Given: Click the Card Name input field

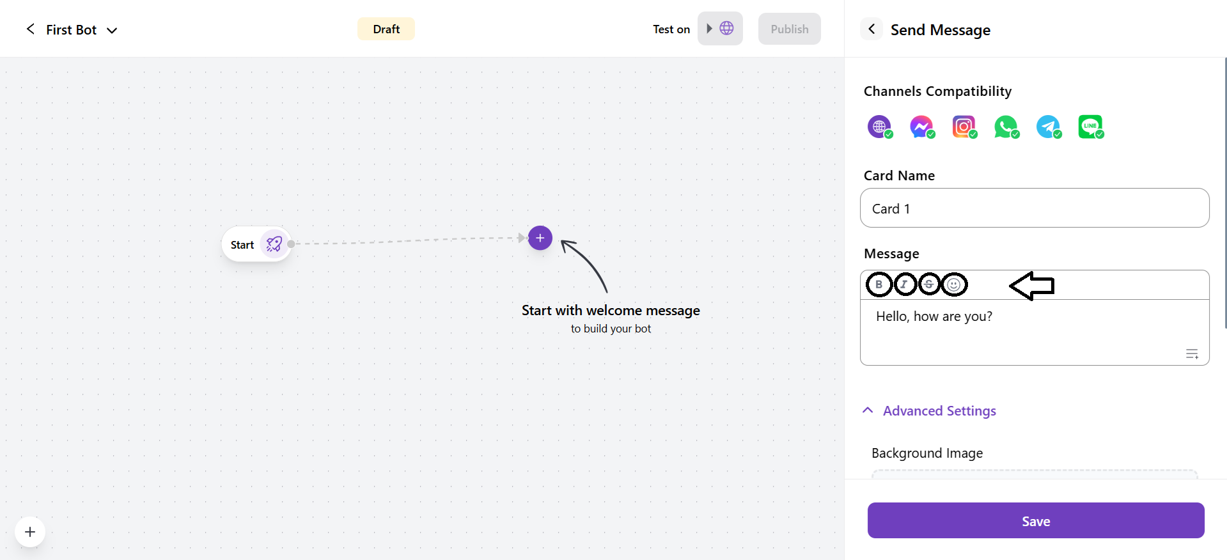Looking at the screenshot, I should [1034, 208].
